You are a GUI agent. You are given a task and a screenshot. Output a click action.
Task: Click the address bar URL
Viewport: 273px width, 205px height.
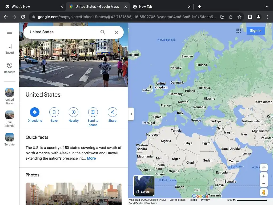coord(127,17)
